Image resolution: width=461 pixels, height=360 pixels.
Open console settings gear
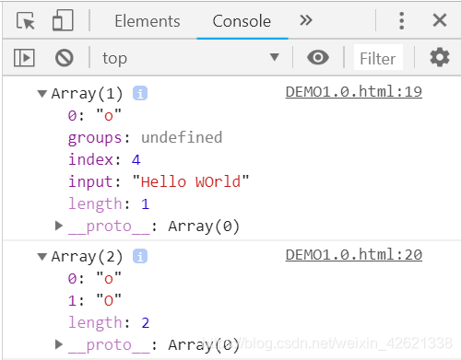[440, 57]
